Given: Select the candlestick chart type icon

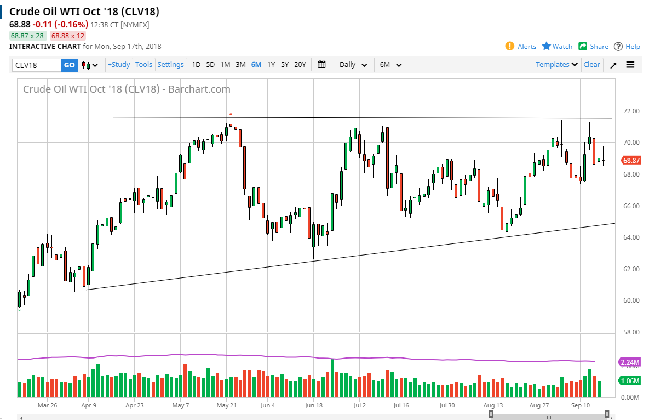Looking at the screenshot, I should pos(86,65).
